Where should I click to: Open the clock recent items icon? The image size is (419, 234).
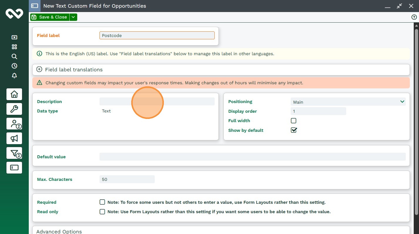coord(14,66)
